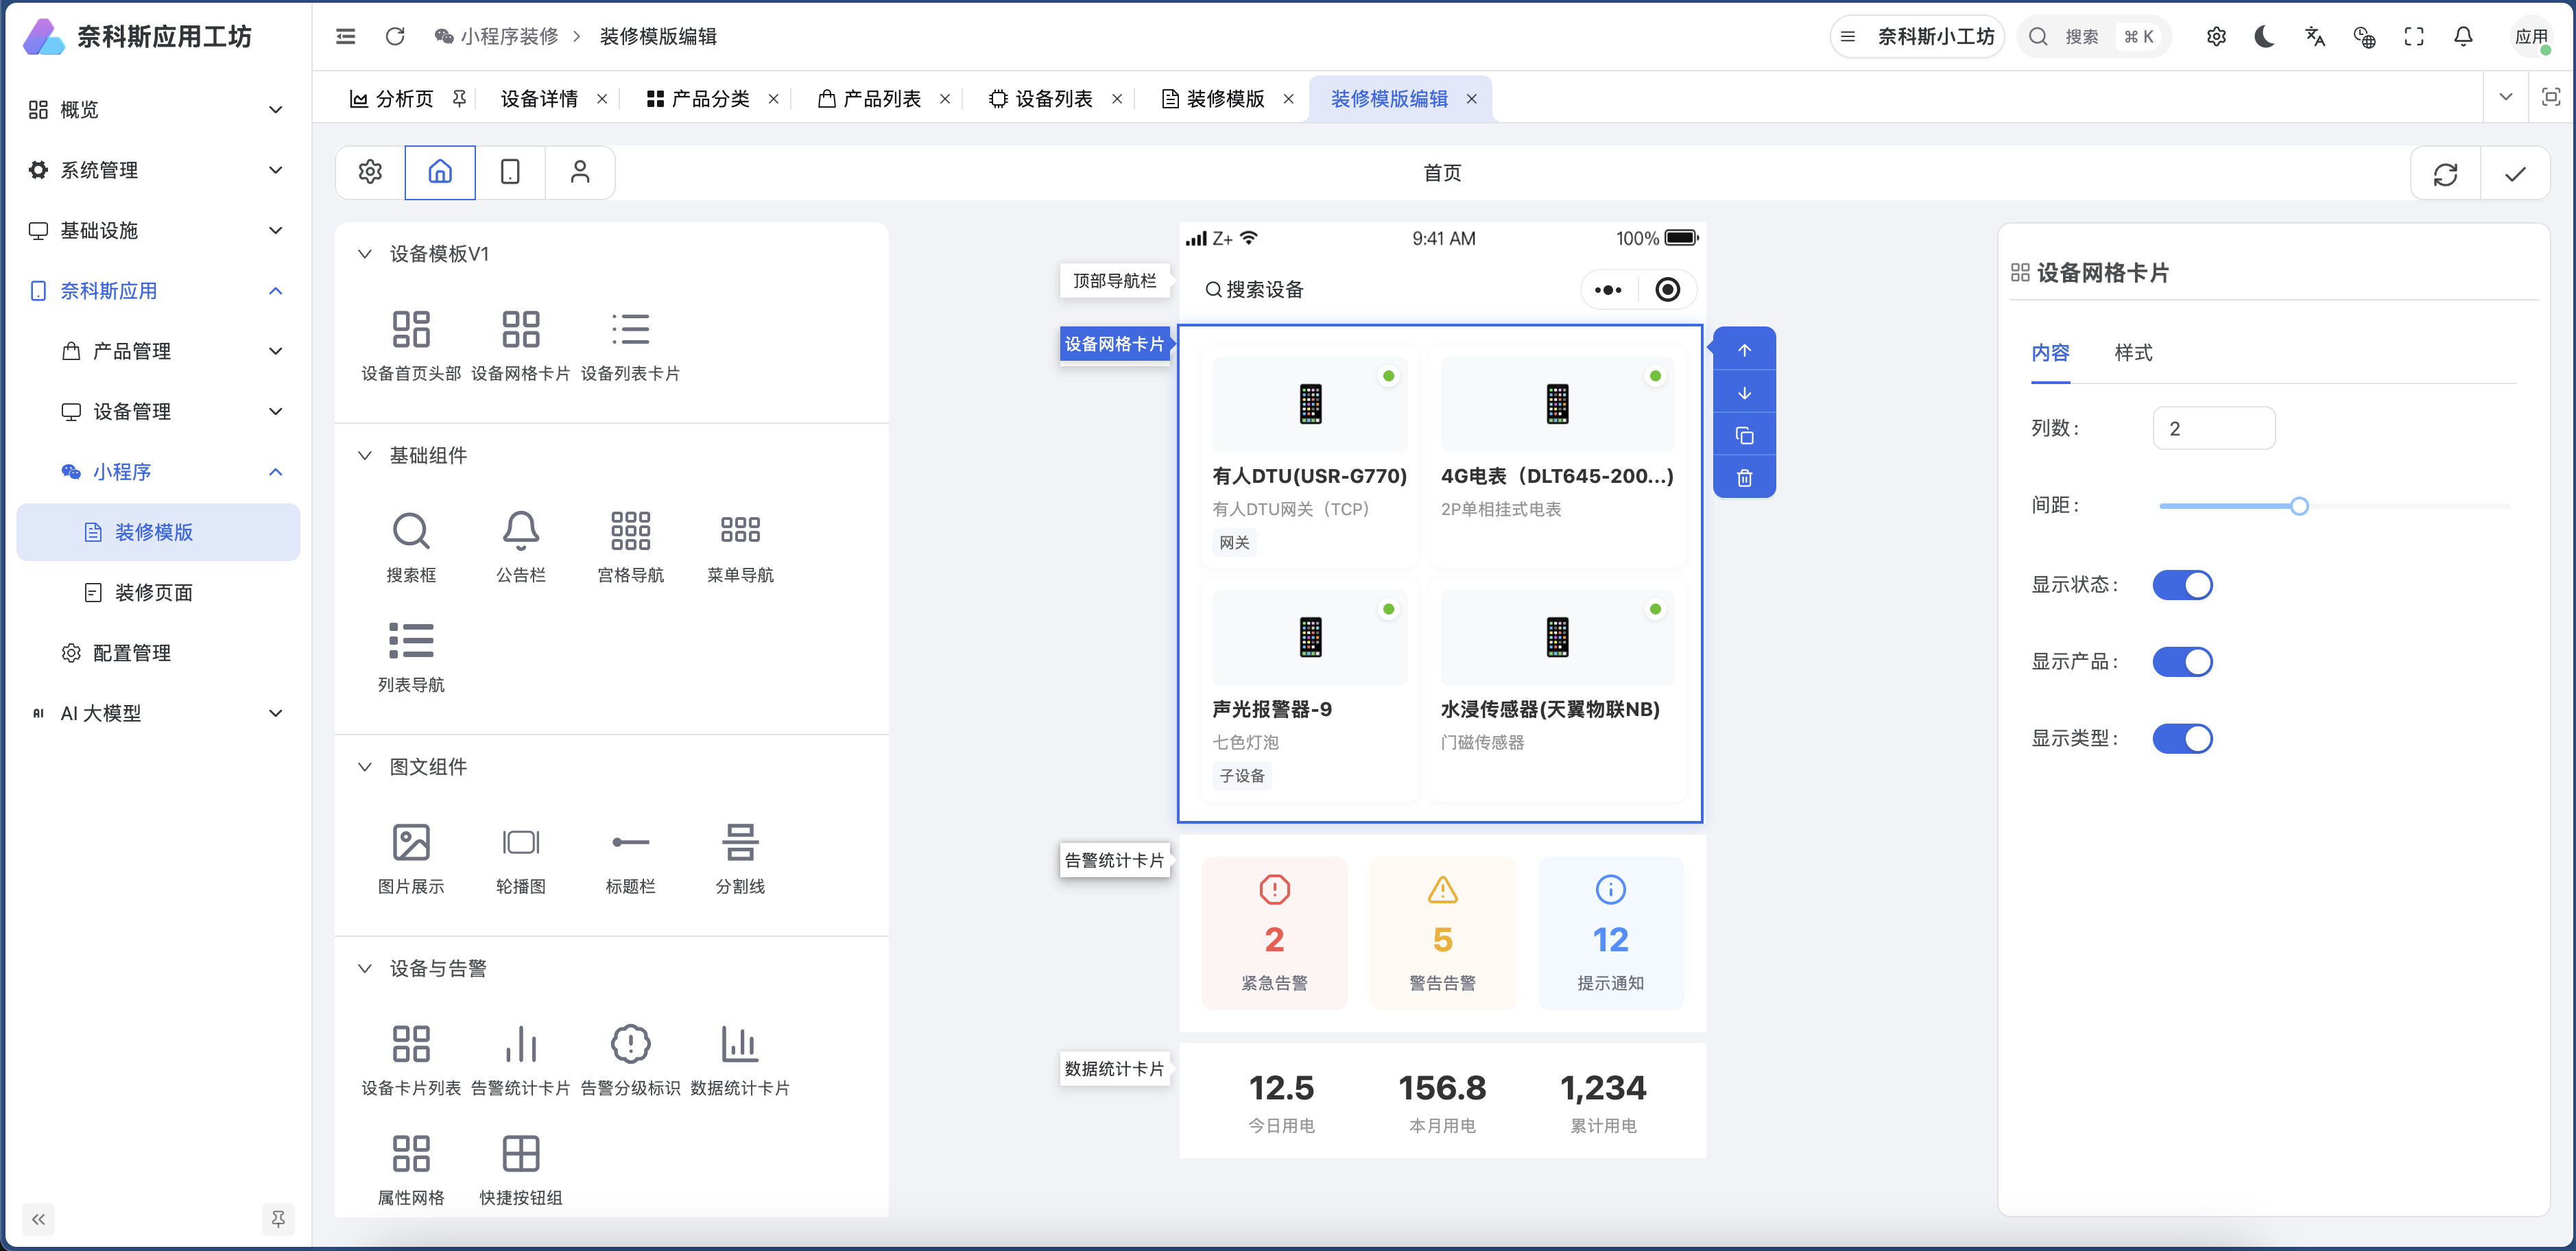2576x1251 pixels.
Task: Open the phone preview settings gear icon
Action: point(369,171)
